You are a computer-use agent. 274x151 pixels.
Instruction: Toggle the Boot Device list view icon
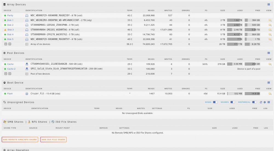coord(269,82)
